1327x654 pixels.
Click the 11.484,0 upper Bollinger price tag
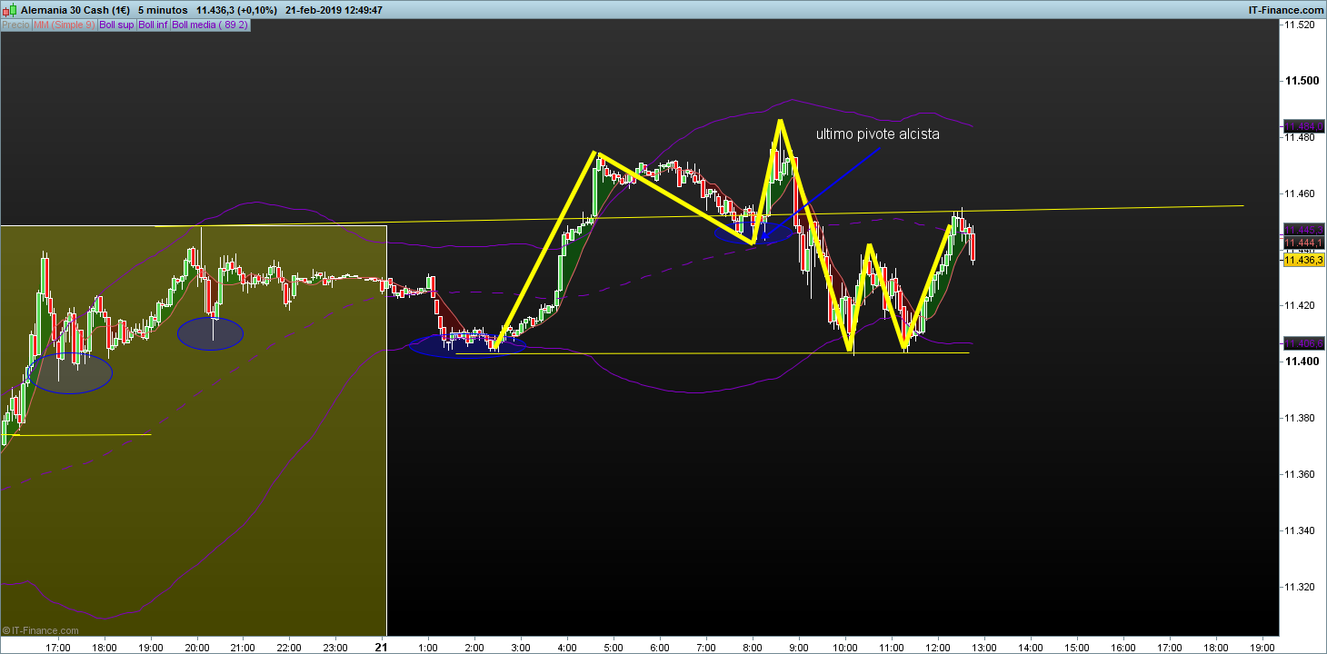(1303, 126)
